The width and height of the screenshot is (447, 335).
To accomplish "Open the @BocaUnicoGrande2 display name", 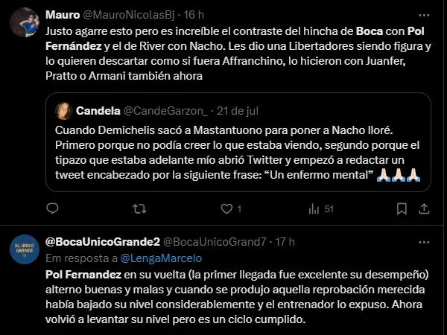I will click(101, 241).
